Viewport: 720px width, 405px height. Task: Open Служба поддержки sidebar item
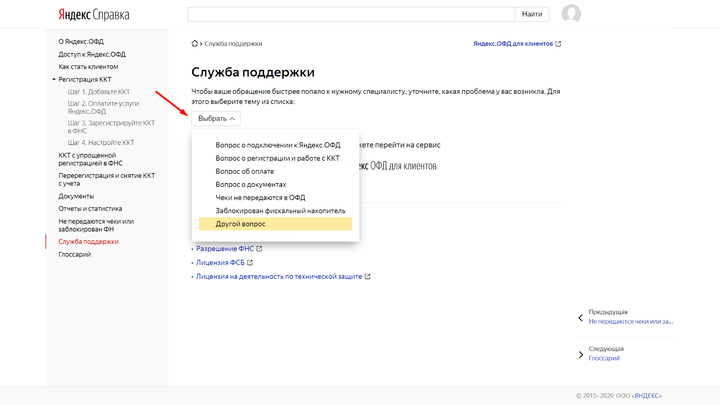point(89,242)
